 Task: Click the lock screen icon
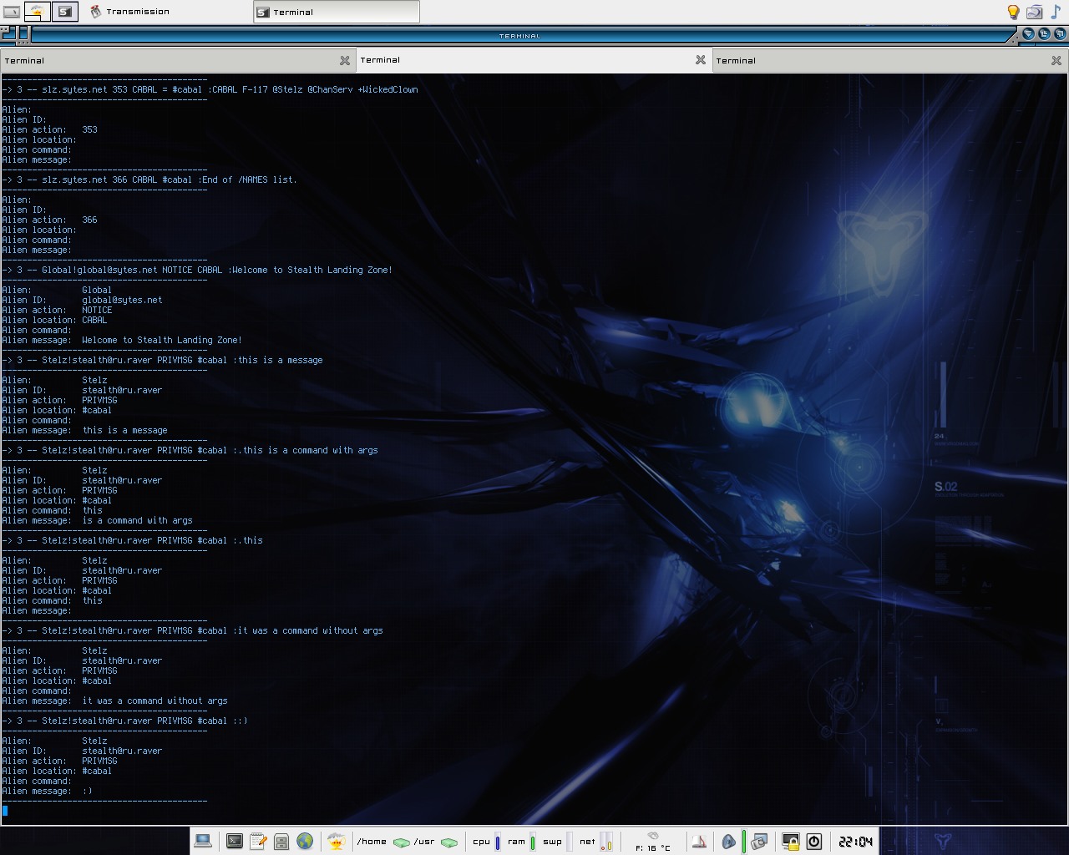(790, 842)
